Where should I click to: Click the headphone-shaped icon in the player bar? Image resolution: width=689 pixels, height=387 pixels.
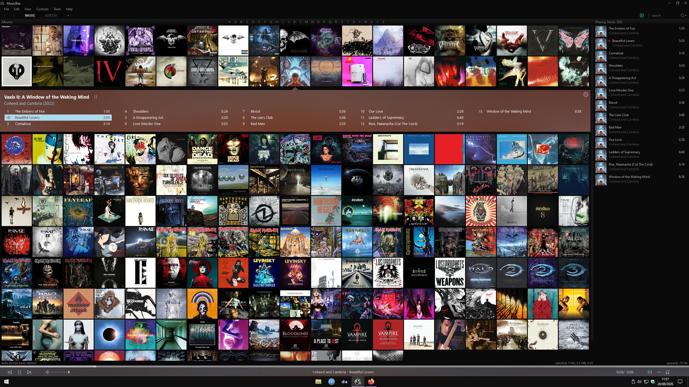tap(667, 372)
